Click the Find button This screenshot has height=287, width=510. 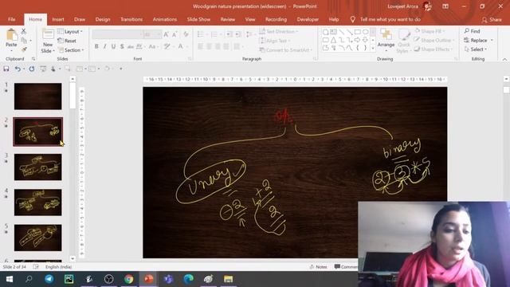[x=473, y=31]
